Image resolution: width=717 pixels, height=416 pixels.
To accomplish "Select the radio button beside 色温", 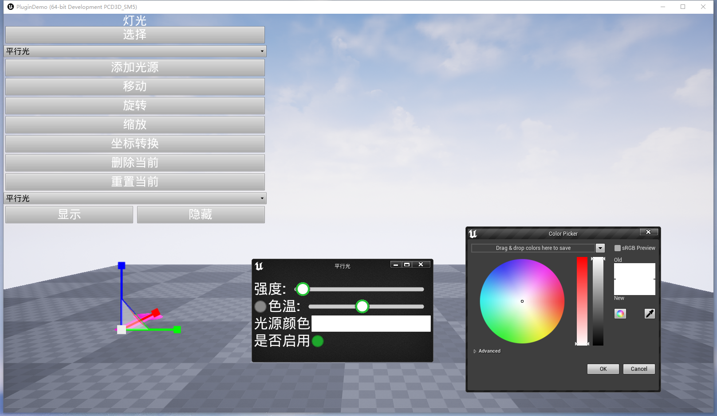I will point(260,306).
